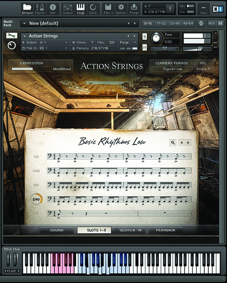Viewport: 227px width, 283px height.
Task: Select the C#0 phrase slot
Action: (x=36, y=171)
